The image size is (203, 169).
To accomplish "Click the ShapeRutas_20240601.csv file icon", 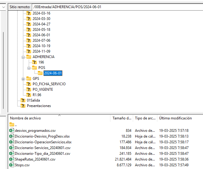I will (12, 159).
